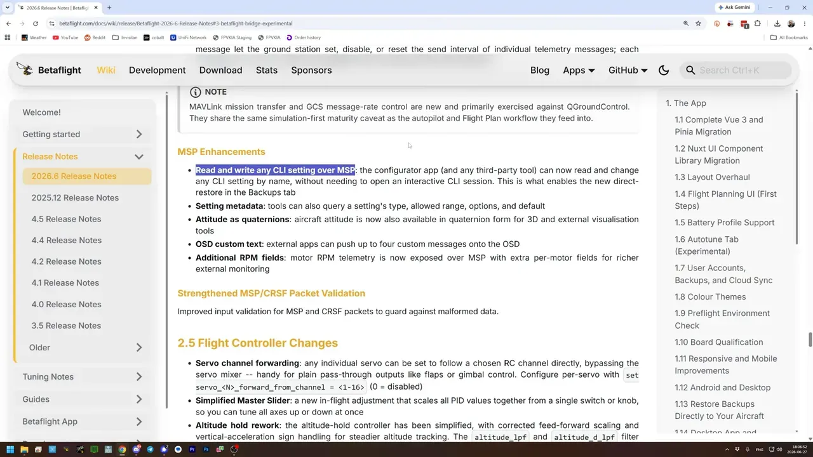Image resolution: width=813 pixels, height=457 pixels.
Task: Open the cobalt bookmark
Action: tap(154, 37)
